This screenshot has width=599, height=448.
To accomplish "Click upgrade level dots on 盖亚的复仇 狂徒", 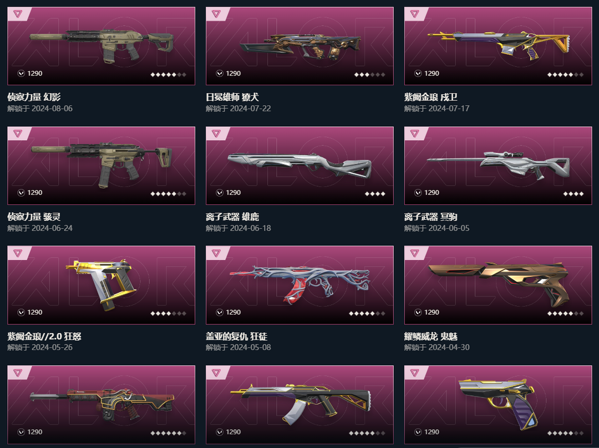I will click(x=367, y=313).
